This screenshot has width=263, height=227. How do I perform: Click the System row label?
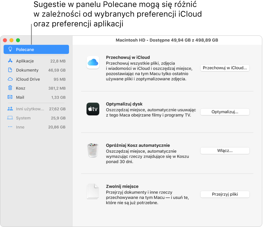coord(23,118)
